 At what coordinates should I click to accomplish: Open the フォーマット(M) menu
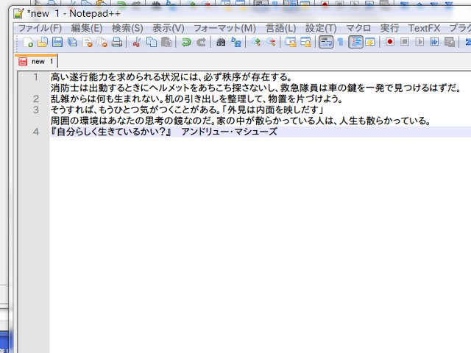pyautogui.click(x=224, y=28)
